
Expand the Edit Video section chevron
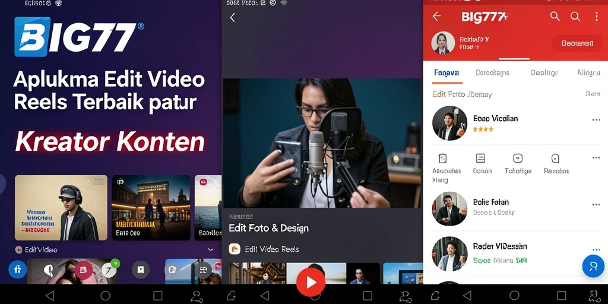pos(210,250)
